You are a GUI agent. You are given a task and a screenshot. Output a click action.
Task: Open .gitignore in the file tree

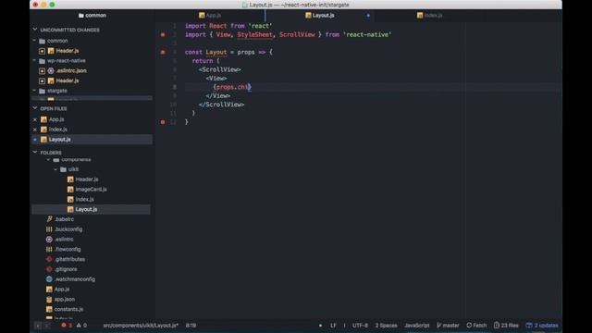pos(66,269)
